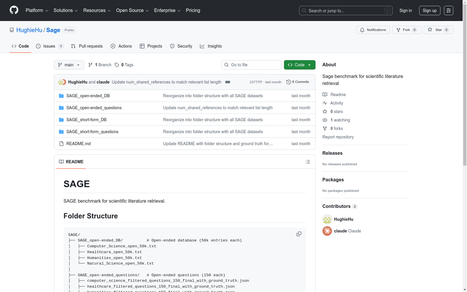
Task: Open the Platform dropdown menu
Action: pos(37,11)
